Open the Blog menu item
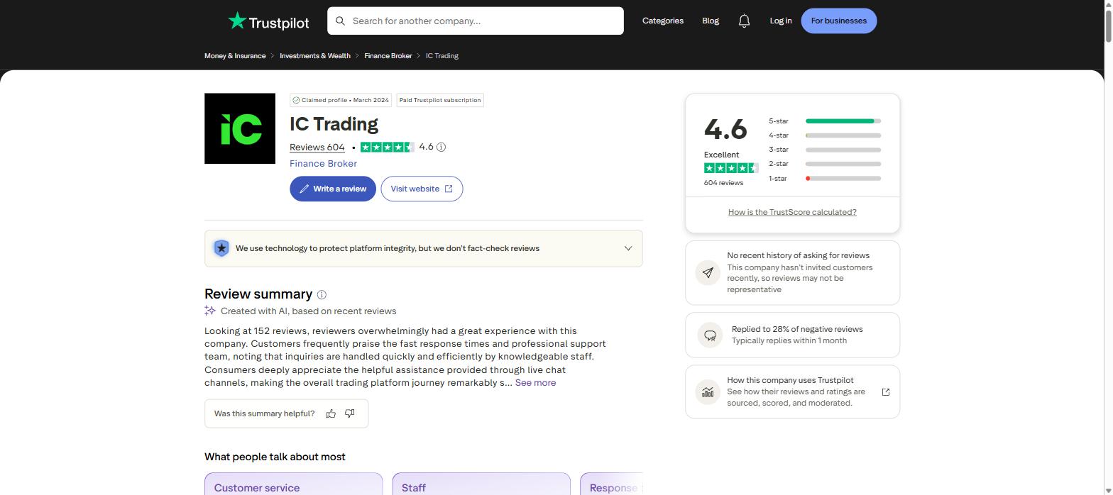Screen dimensions: 1113x495 point(711,21)
